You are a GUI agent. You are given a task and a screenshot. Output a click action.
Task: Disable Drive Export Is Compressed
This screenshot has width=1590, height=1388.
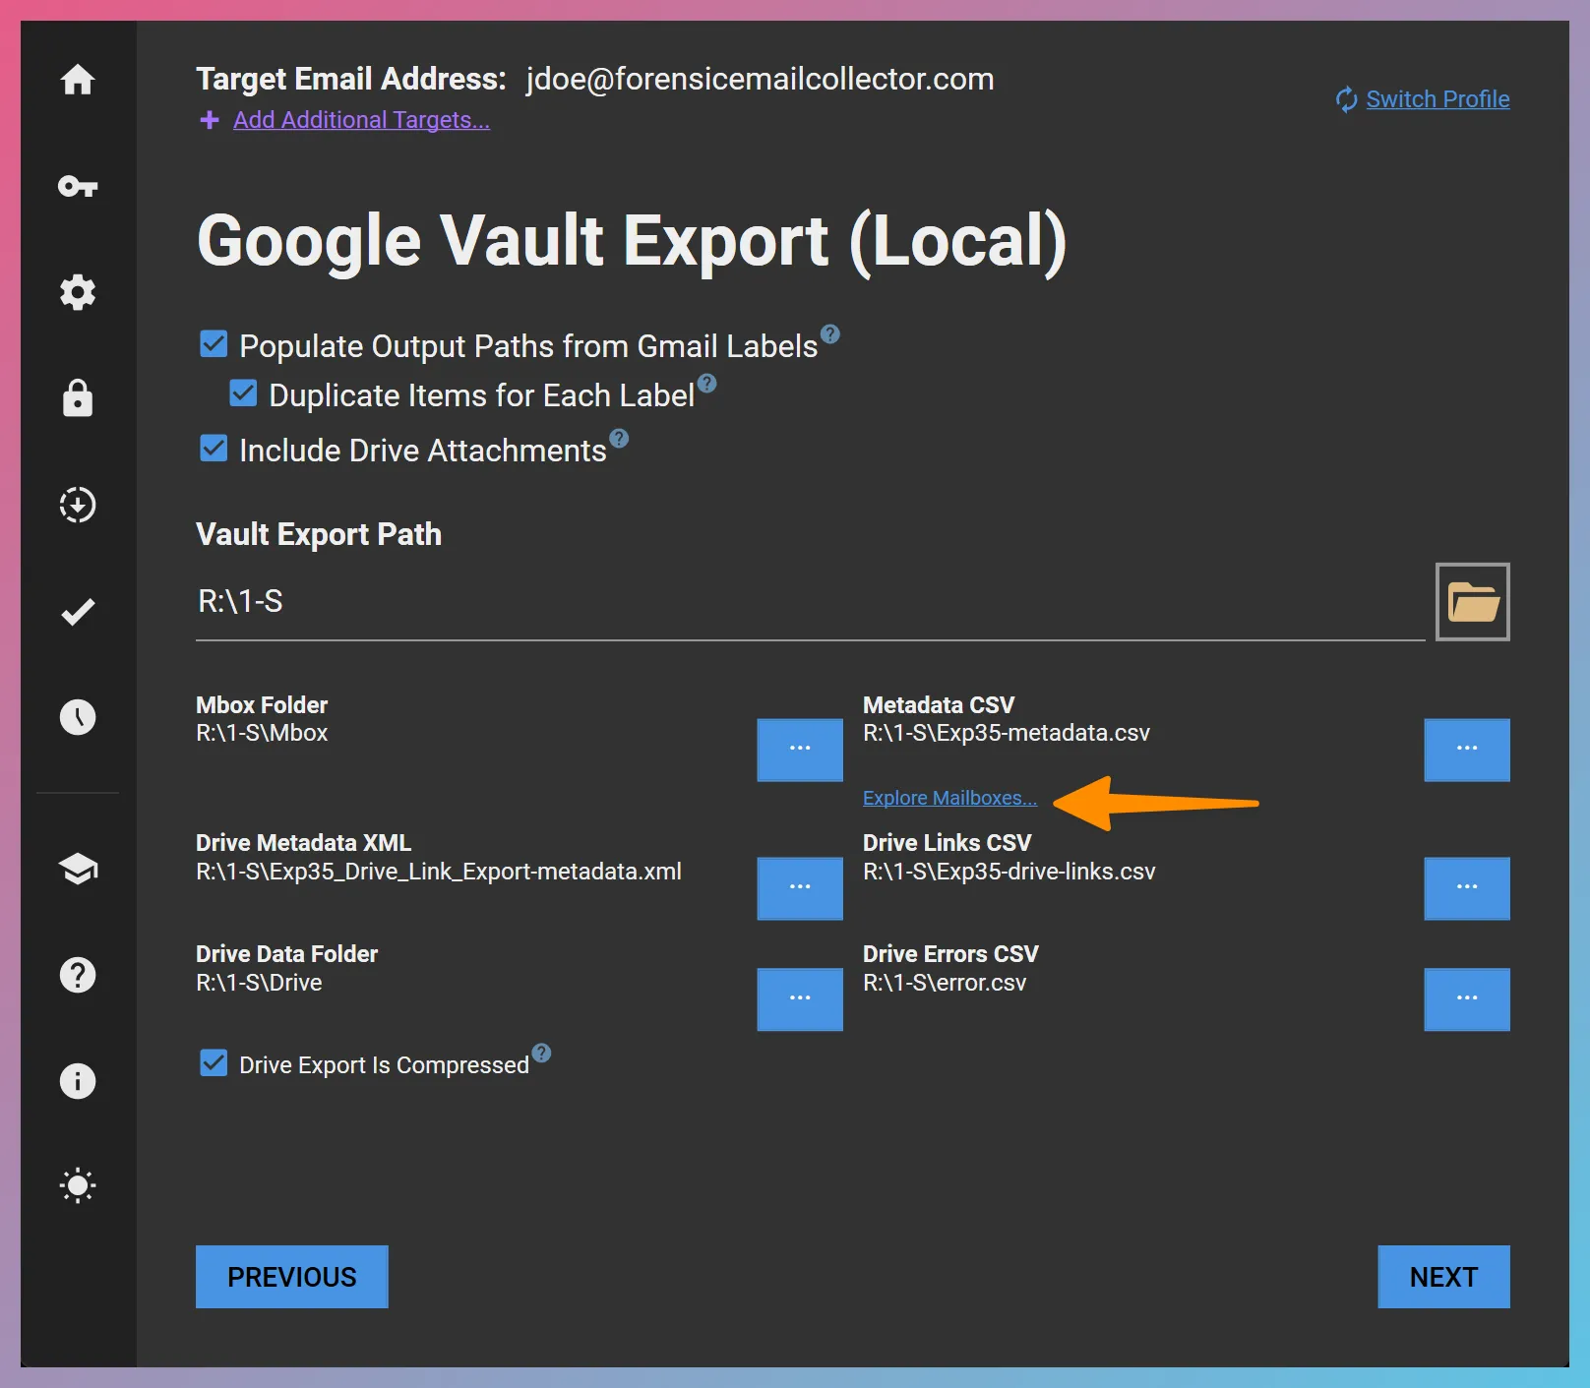point(214,1062)
